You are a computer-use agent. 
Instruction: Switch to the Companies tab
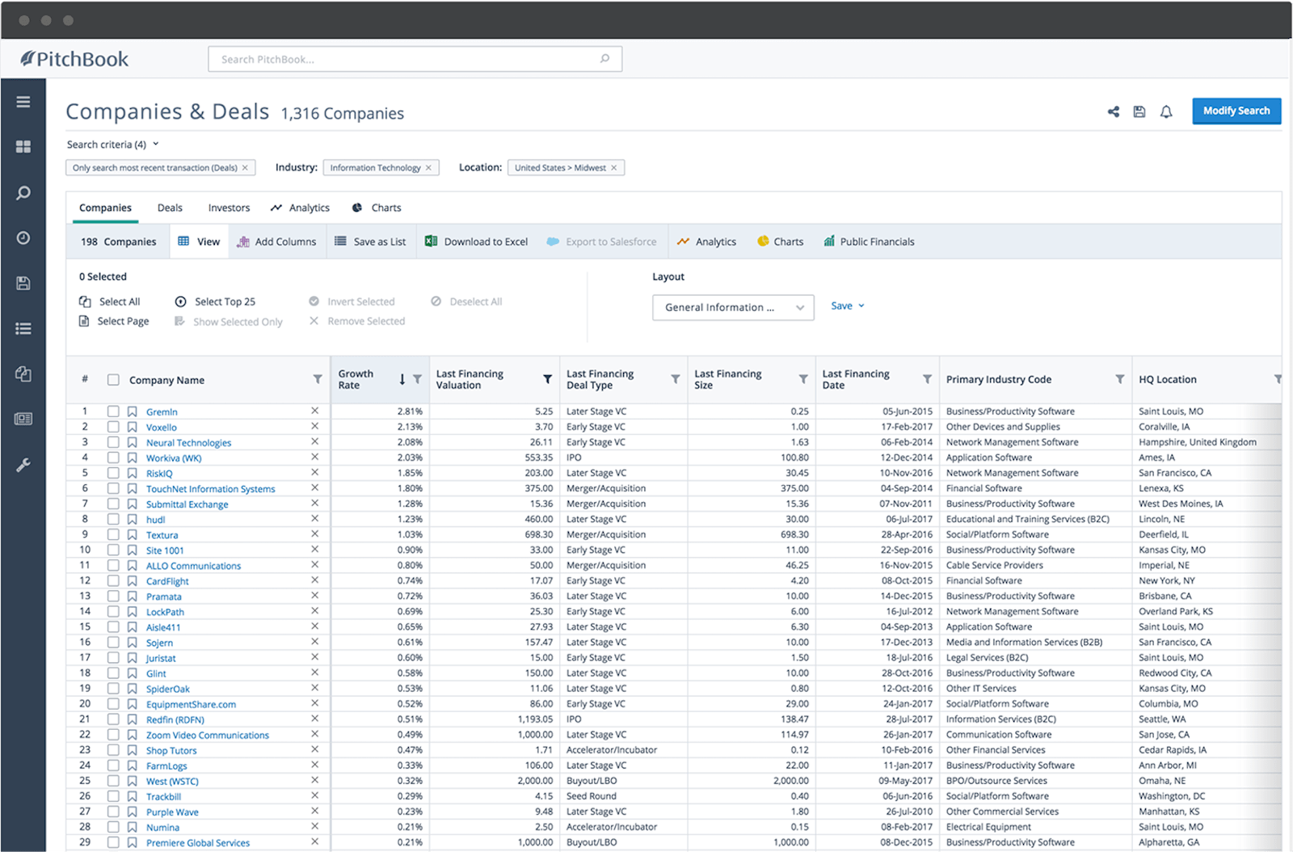[x=105, y=208]
